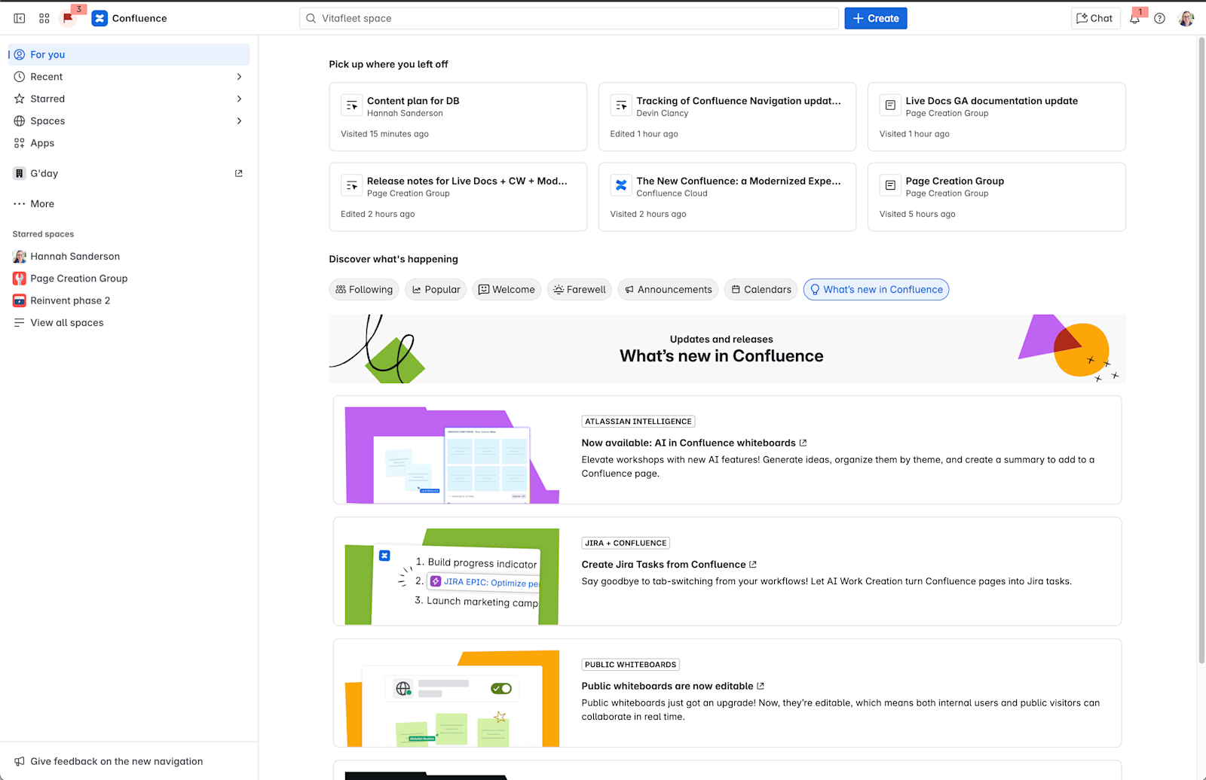Screen dimensions: 1206x780
Task: Open Public whiteboards are now editable link
Action: (667, 686)
